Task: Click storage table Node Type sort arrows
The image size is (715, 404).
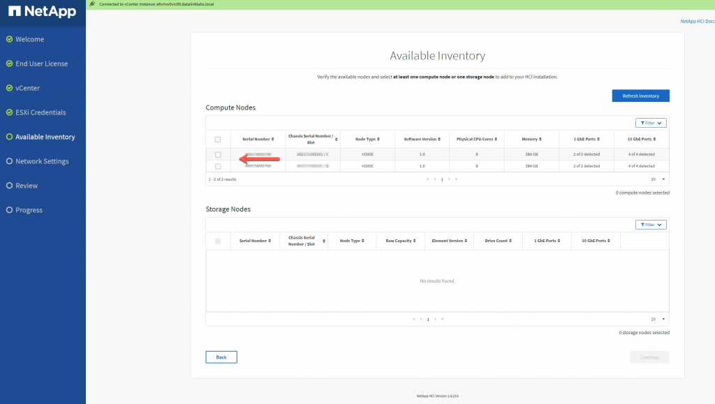Action: [363, 241]
